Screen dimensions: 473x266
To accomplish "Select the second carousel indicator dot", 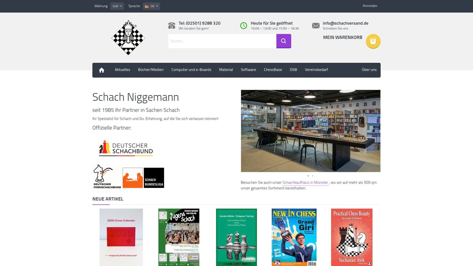I will point(313,176).
